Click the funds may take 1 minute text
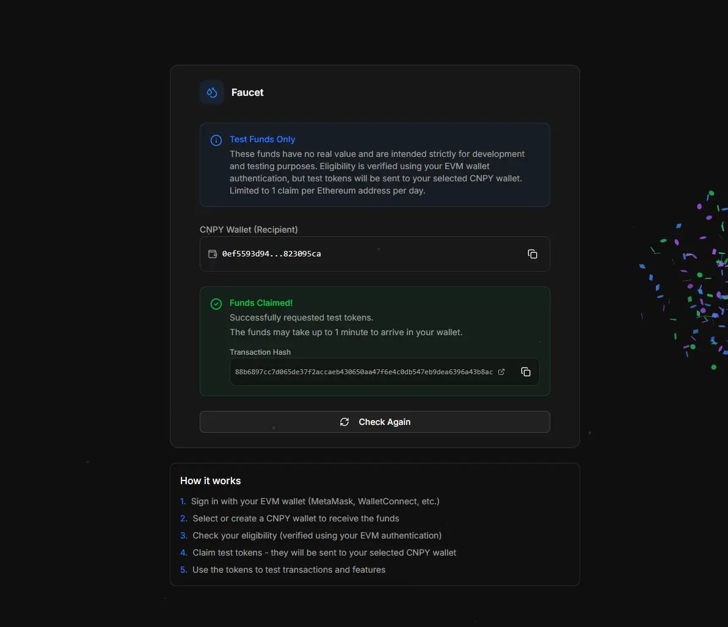 [346, 332]
